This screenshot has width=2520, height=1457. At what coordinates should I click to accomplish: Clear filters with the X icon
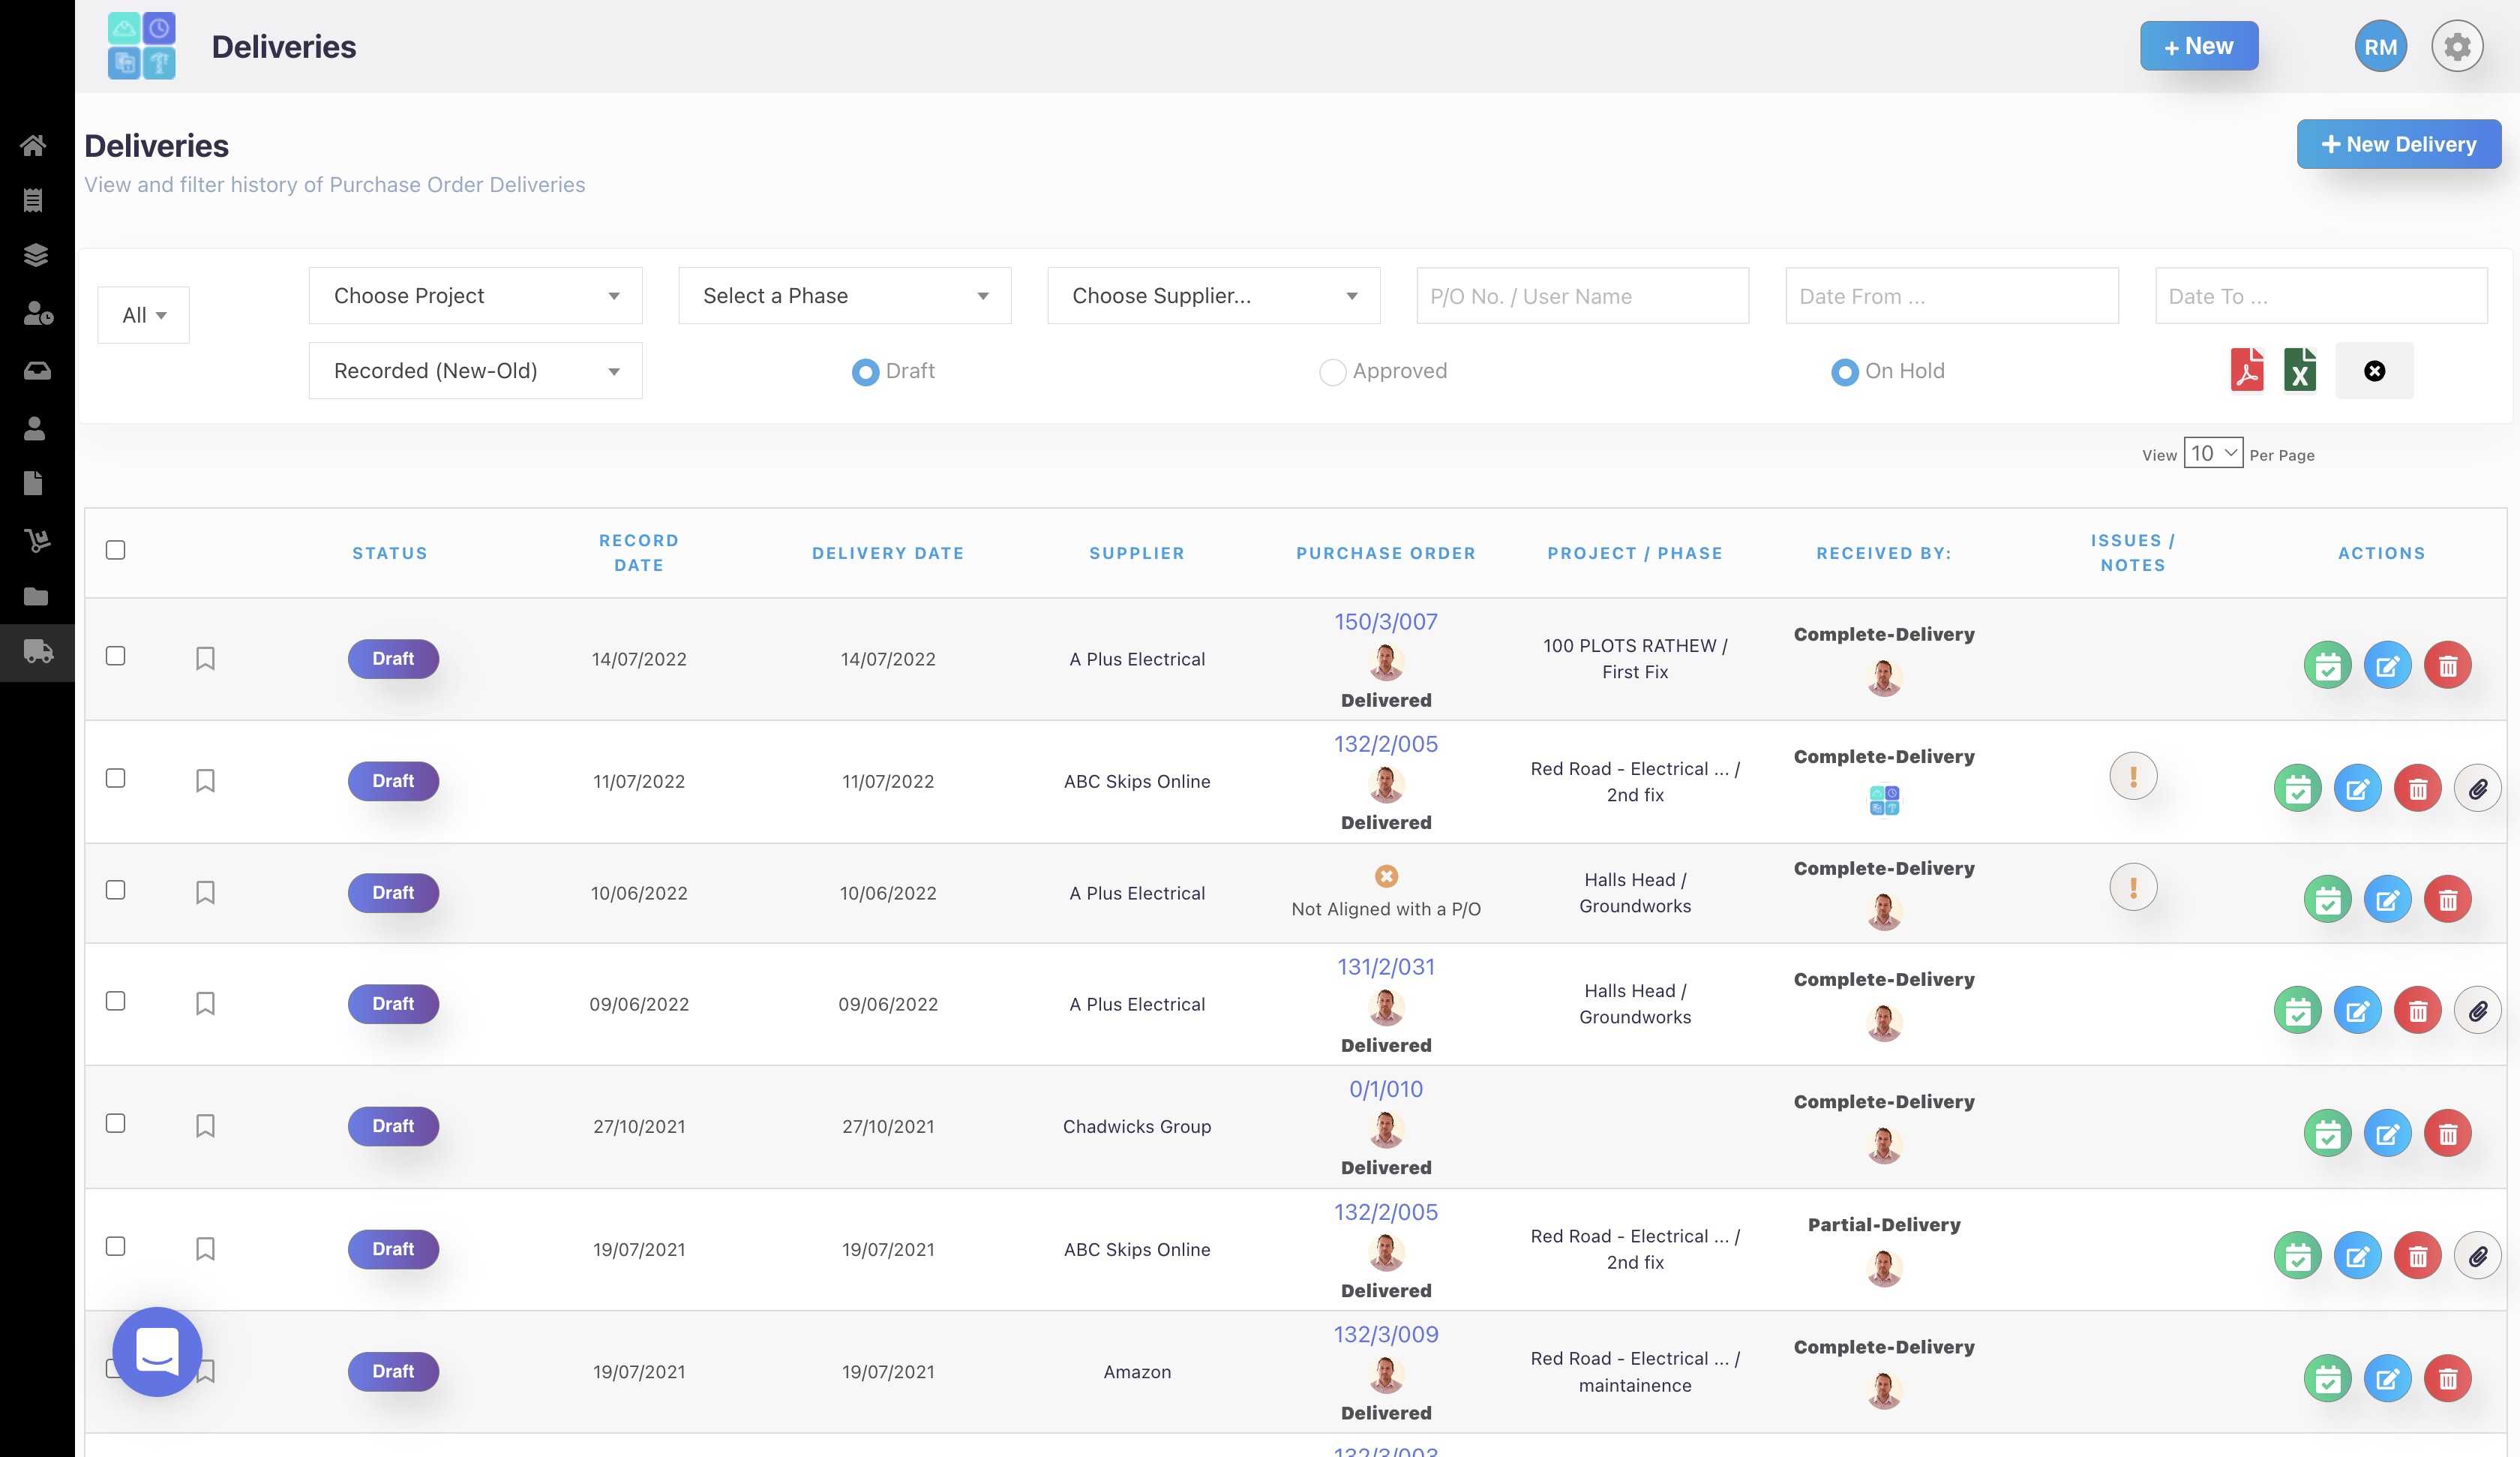[2374, 371]
